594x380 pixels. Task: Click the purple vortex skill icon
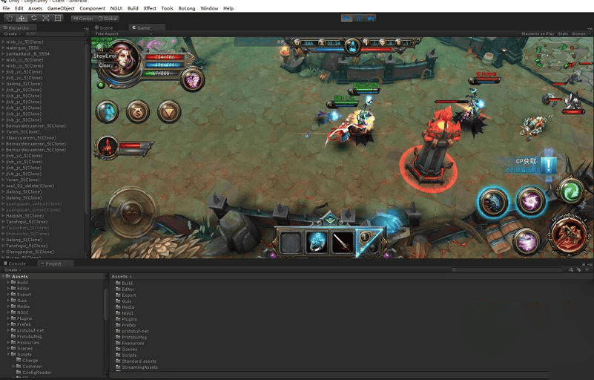[x=530, y=202]
